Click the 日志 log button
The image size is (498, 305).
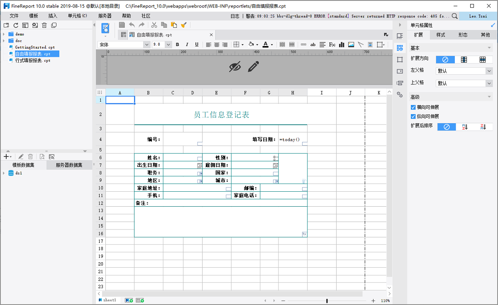point(235,16)
